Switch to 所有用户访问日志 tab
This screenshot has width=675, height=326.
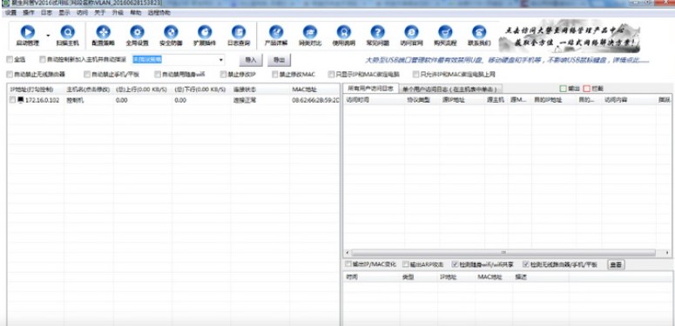(371, 89)
